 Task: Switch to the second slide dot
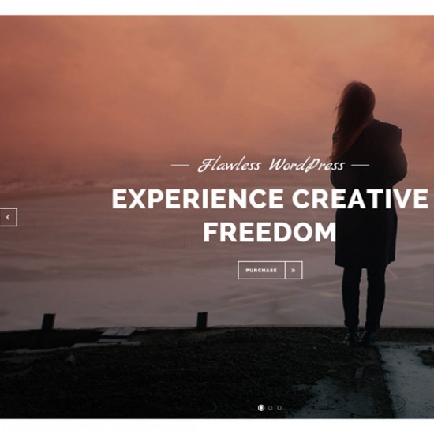click(271, 408)
